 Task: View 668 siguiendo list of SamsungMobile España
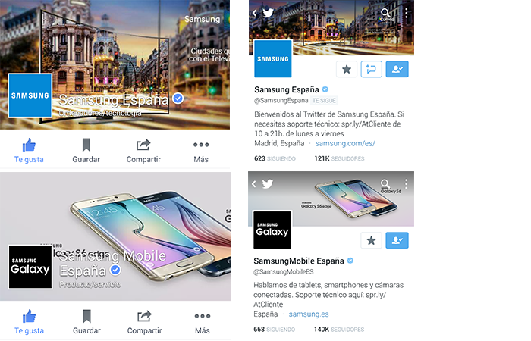(x=275, y=330)
